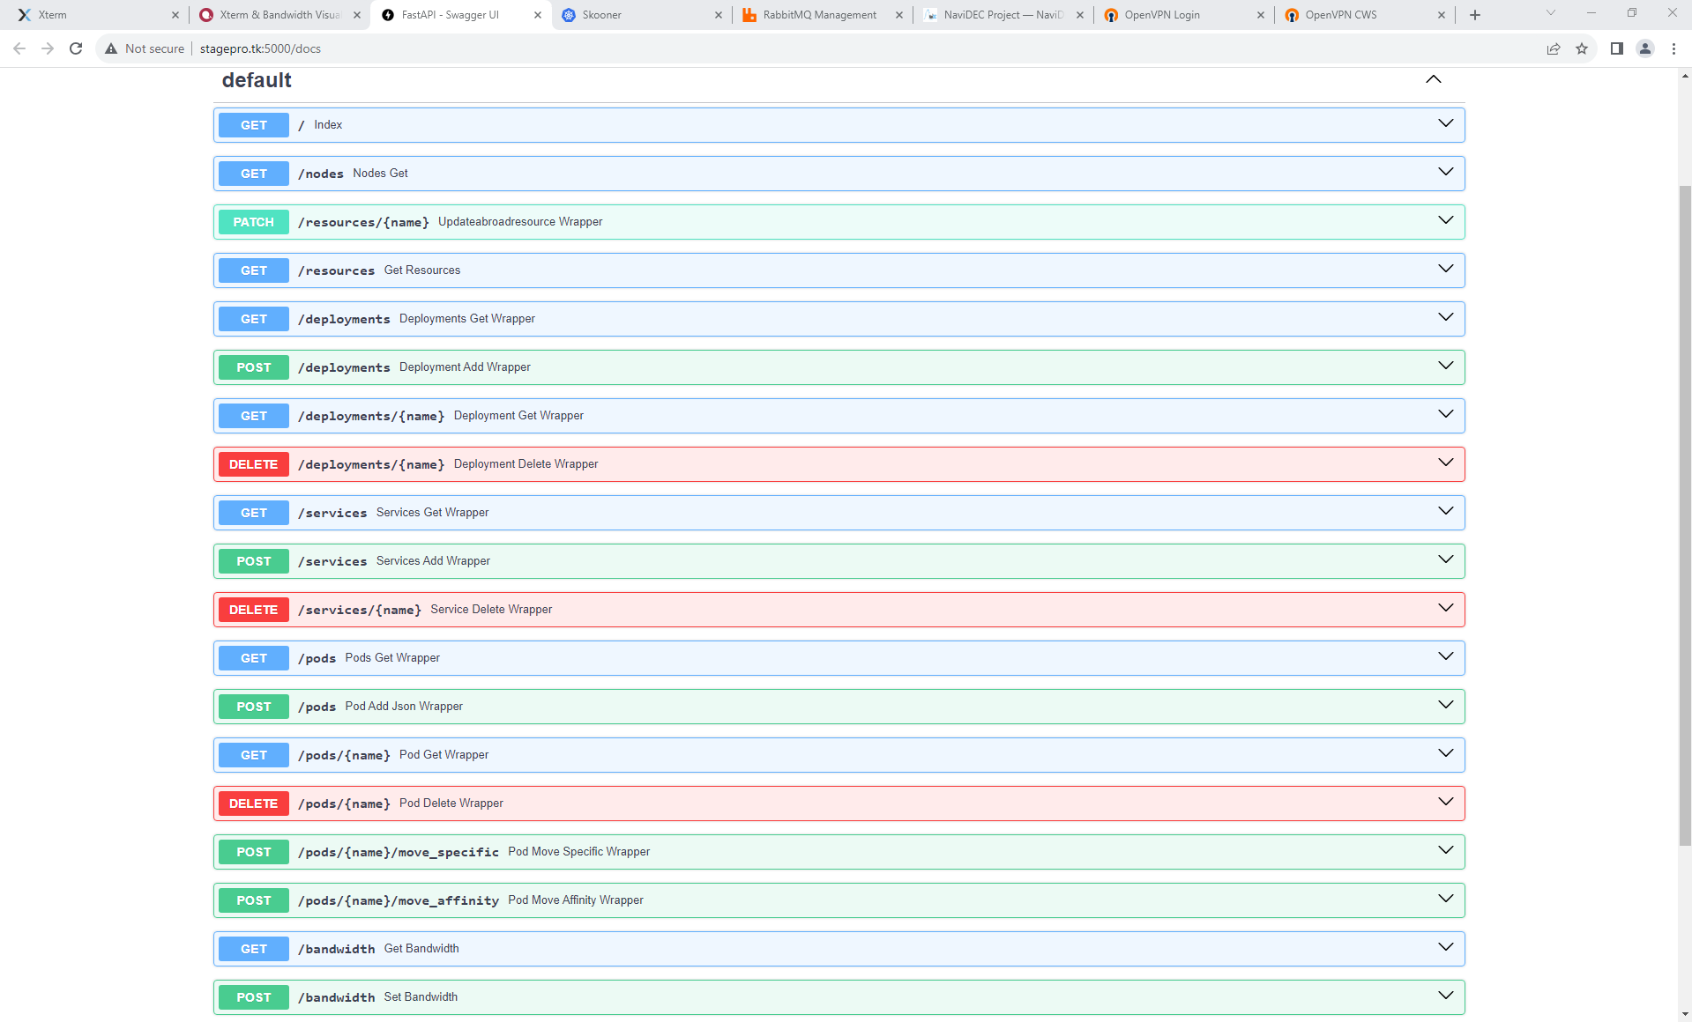Close the OpenVPN Login tab

pos(1261,15)
